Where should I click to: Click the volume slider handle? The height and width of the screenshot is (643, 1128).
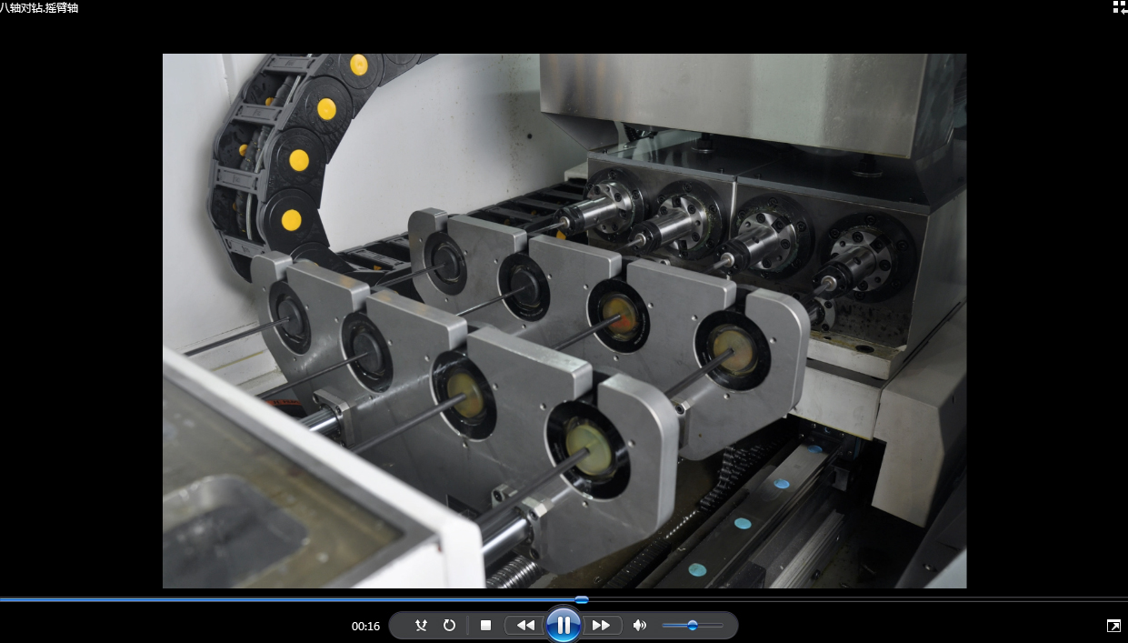coord(693,626)
